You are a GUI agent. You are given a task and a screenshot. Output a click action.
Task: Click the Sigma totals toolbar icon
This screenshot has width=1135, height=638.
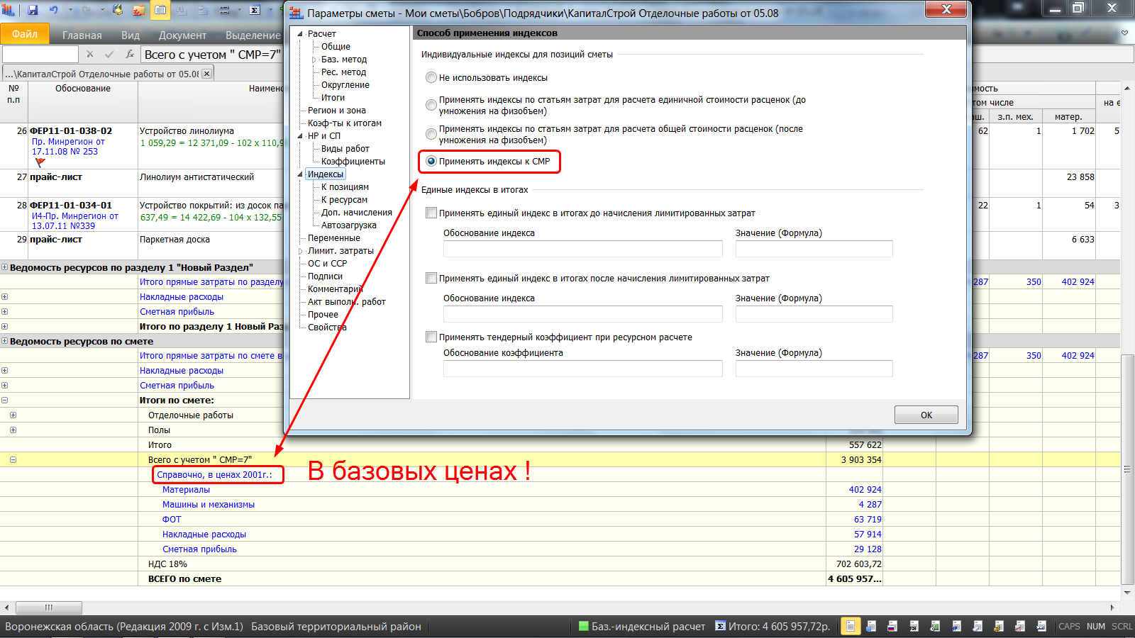click(255, 10)
